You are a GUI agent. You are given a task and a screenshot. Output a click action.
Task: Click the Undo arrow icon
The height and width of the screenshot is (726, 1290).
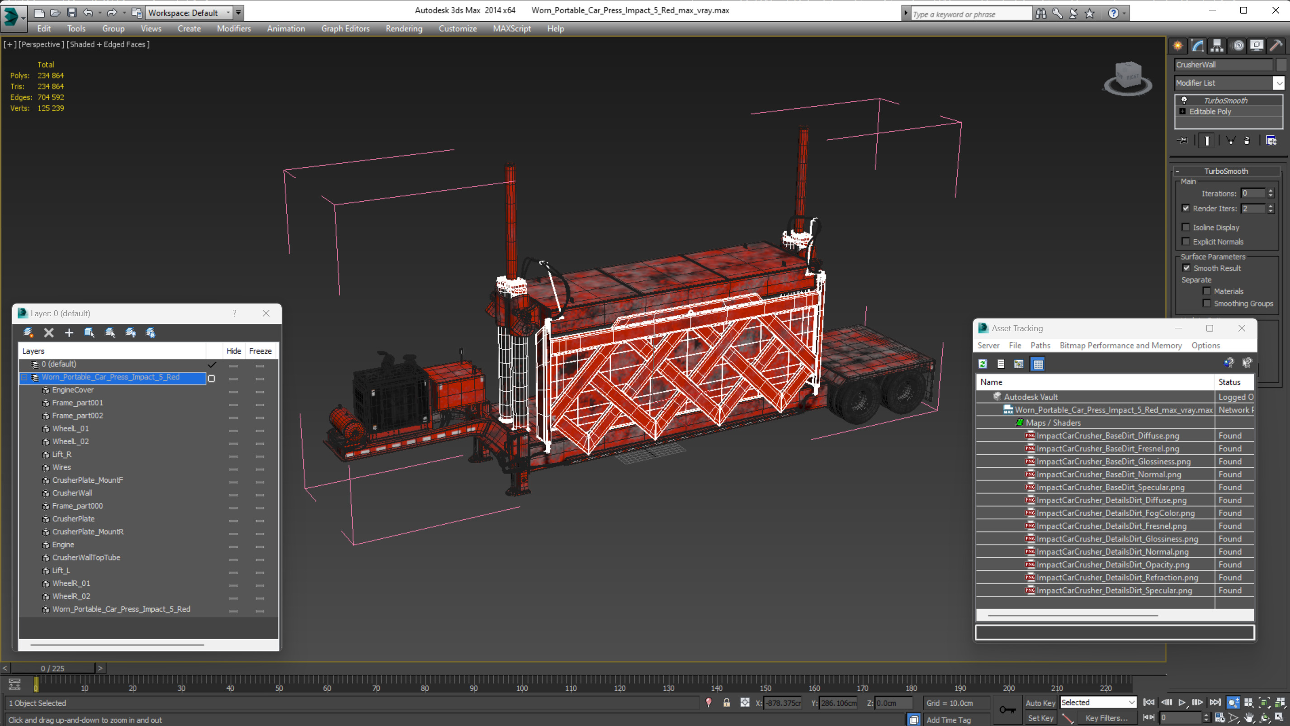tap(88, 13)
